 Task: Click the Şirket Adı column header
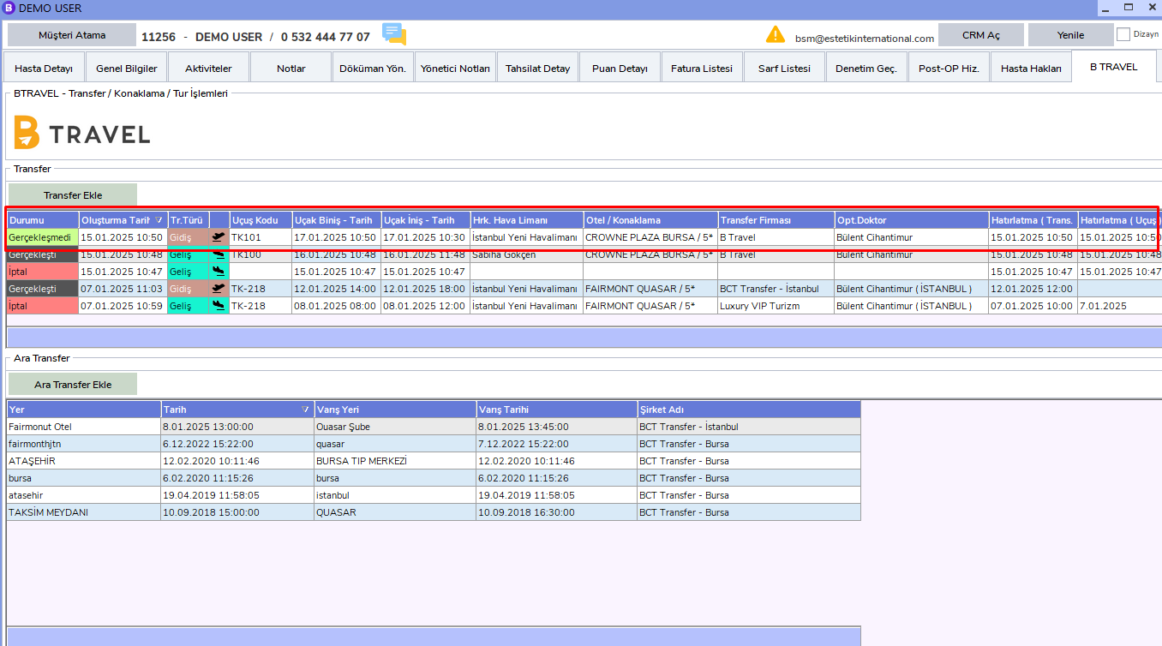[x=749, y=410]
